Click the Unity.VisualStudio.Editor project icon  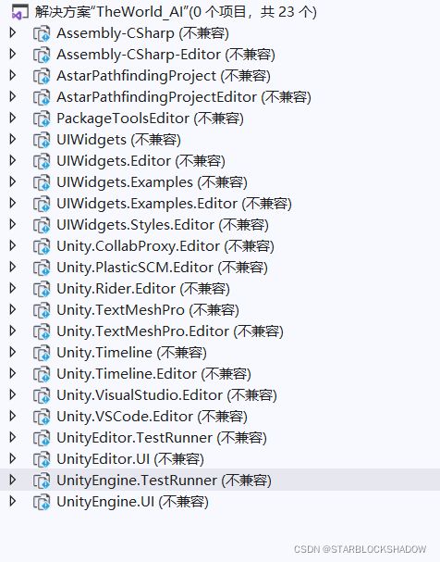42,395
